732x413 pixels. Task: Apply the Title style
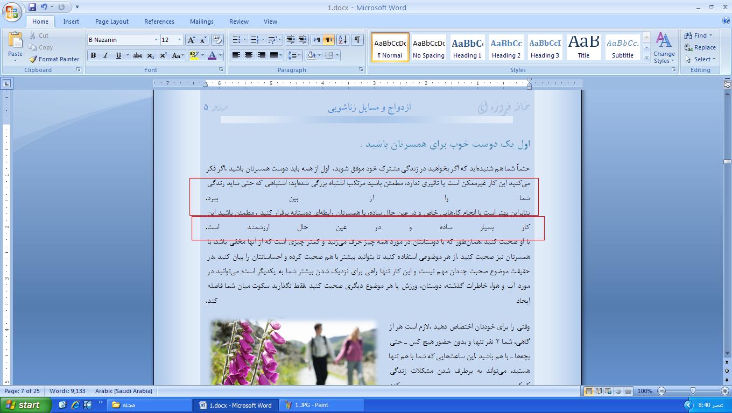click(x=583, y=47)
